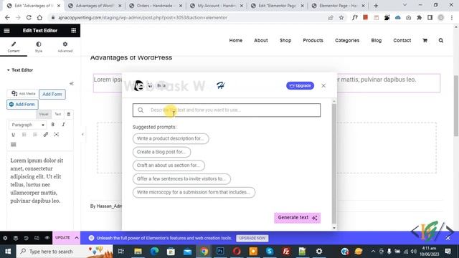Toggle distraction-free fullscreen editor mode
The height and width of the screenshot is (258, 459).
57,135
